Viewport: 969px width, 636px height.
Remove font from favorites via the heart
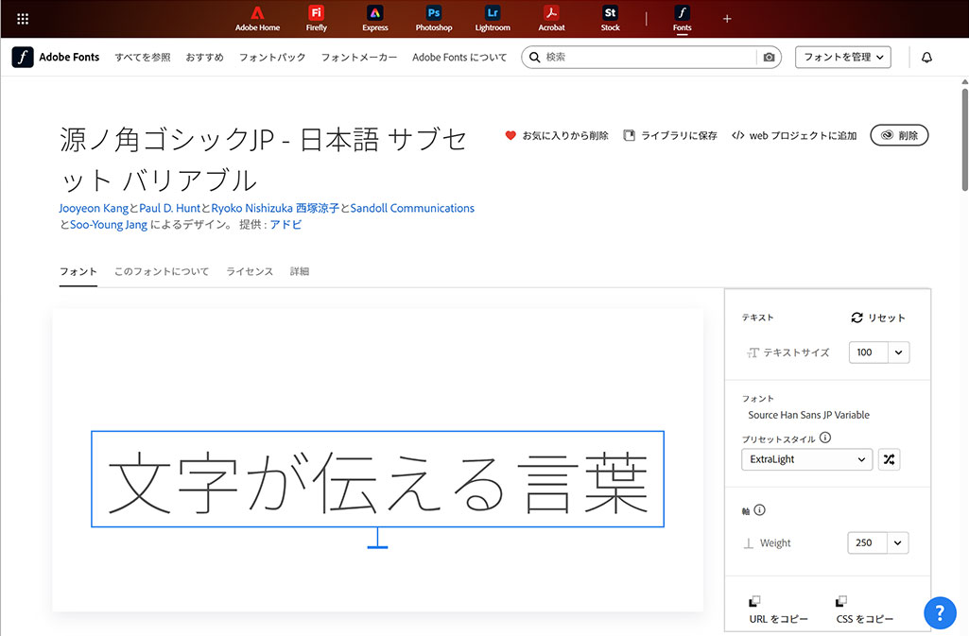coord(510,136)
